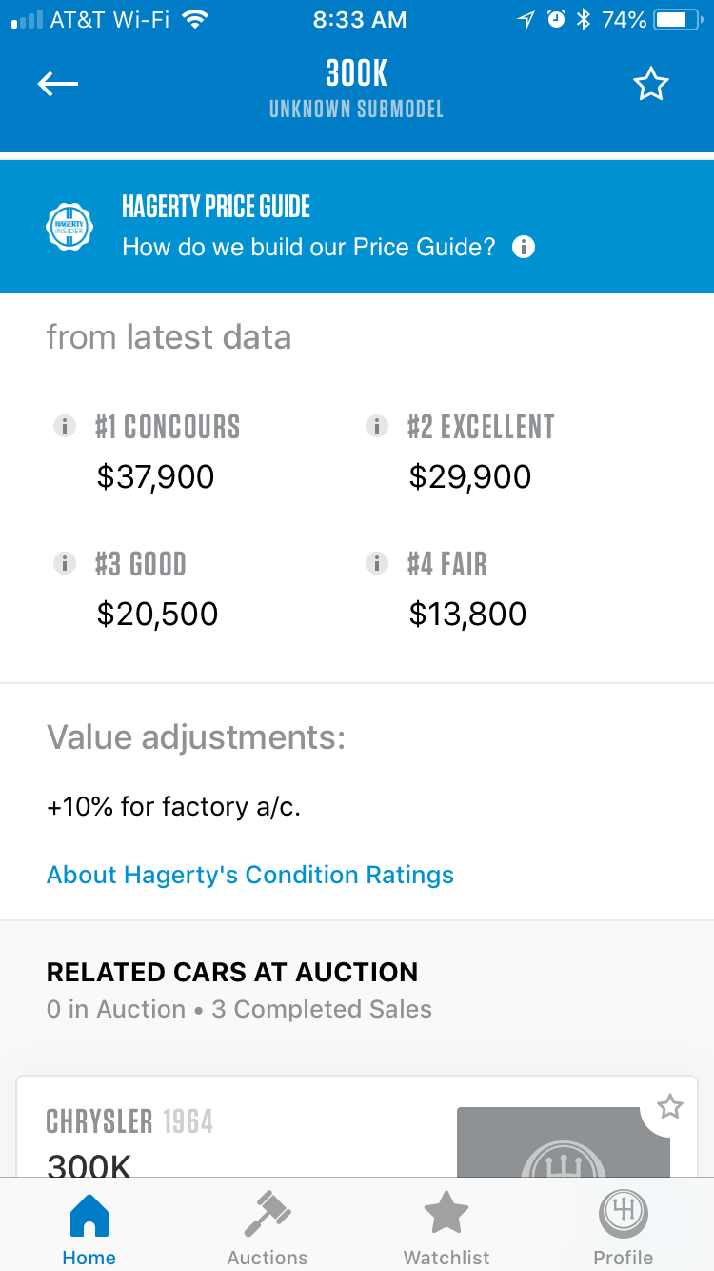Show info for #2 Excellent condition
The height and width of the screenshot is (1271, 714).
point(377,427)
